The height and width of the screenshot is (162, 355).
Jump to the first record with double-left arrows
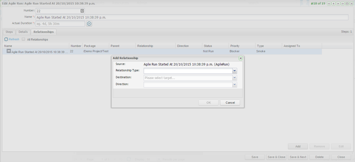(x=329, y=3)
